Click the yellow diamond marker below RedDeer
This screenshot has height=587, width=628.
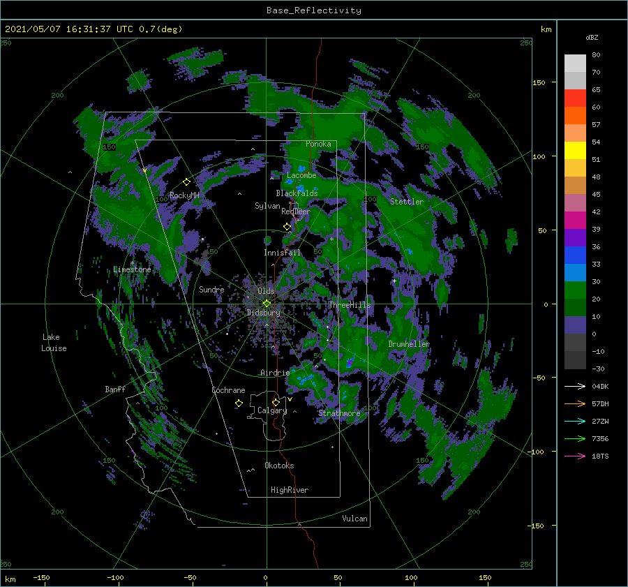[x=287, y=227]
